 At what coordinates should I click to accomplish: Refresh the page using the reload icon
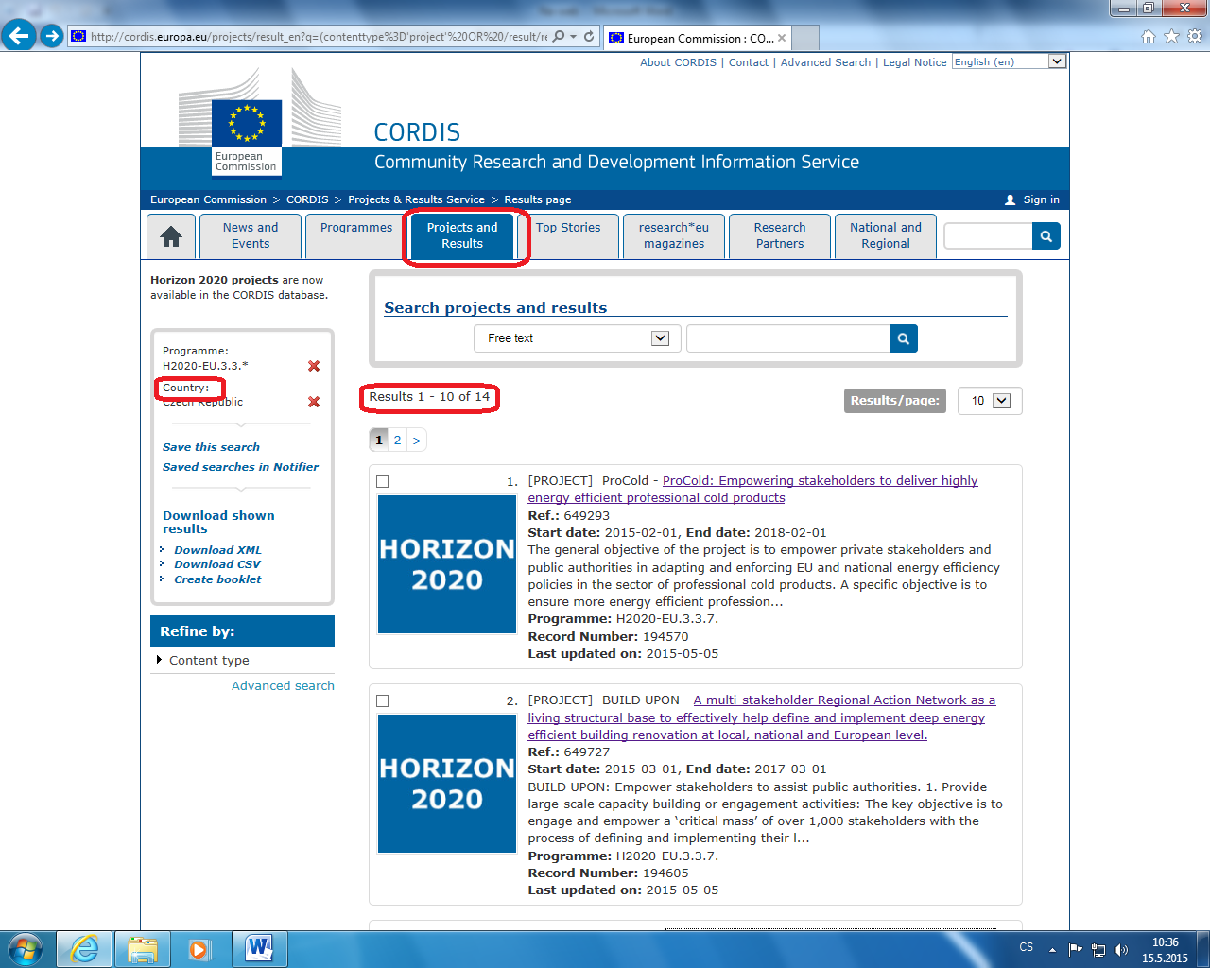(589, 37)
